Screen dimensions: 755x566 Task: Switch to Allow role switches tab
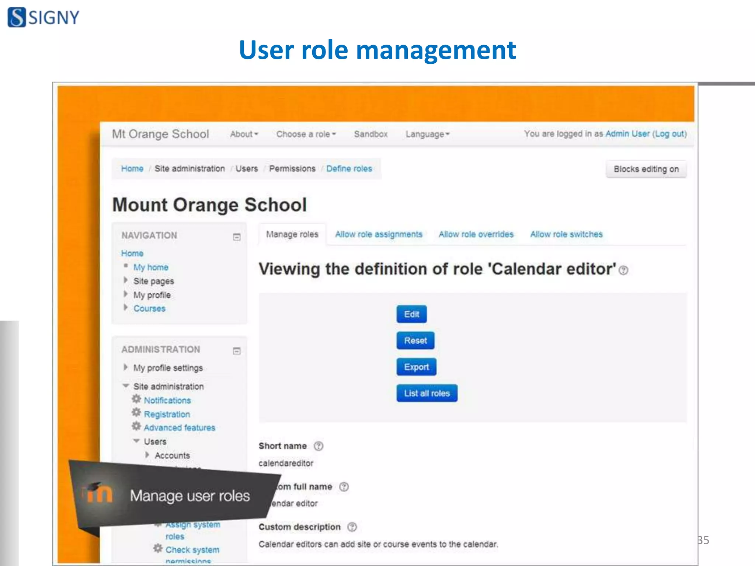tap(566, 234)
